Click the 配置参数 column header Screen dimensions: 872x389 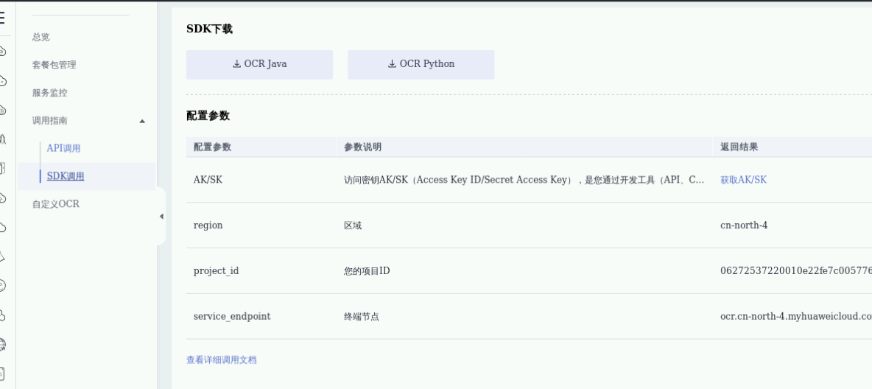(212, 147)
